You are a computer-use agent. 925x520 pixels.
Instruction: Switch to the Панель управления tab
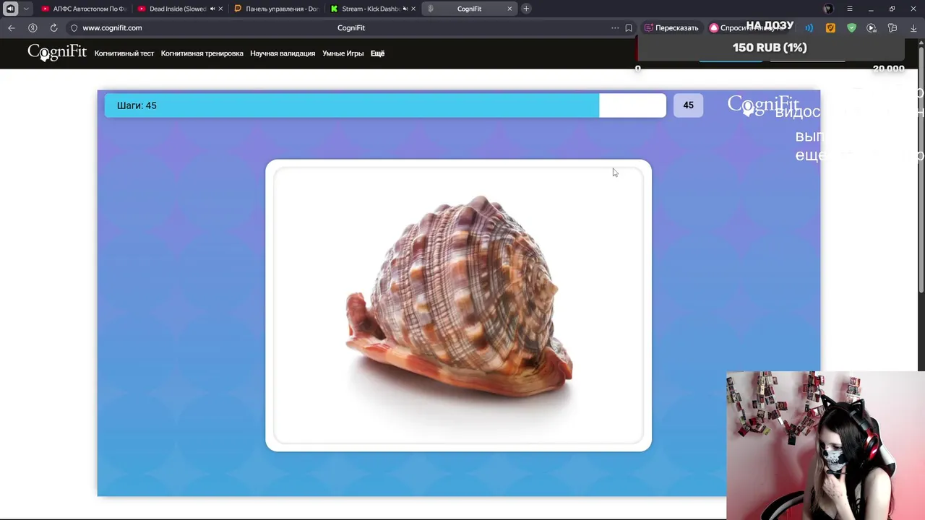click(x=276, y=9)
